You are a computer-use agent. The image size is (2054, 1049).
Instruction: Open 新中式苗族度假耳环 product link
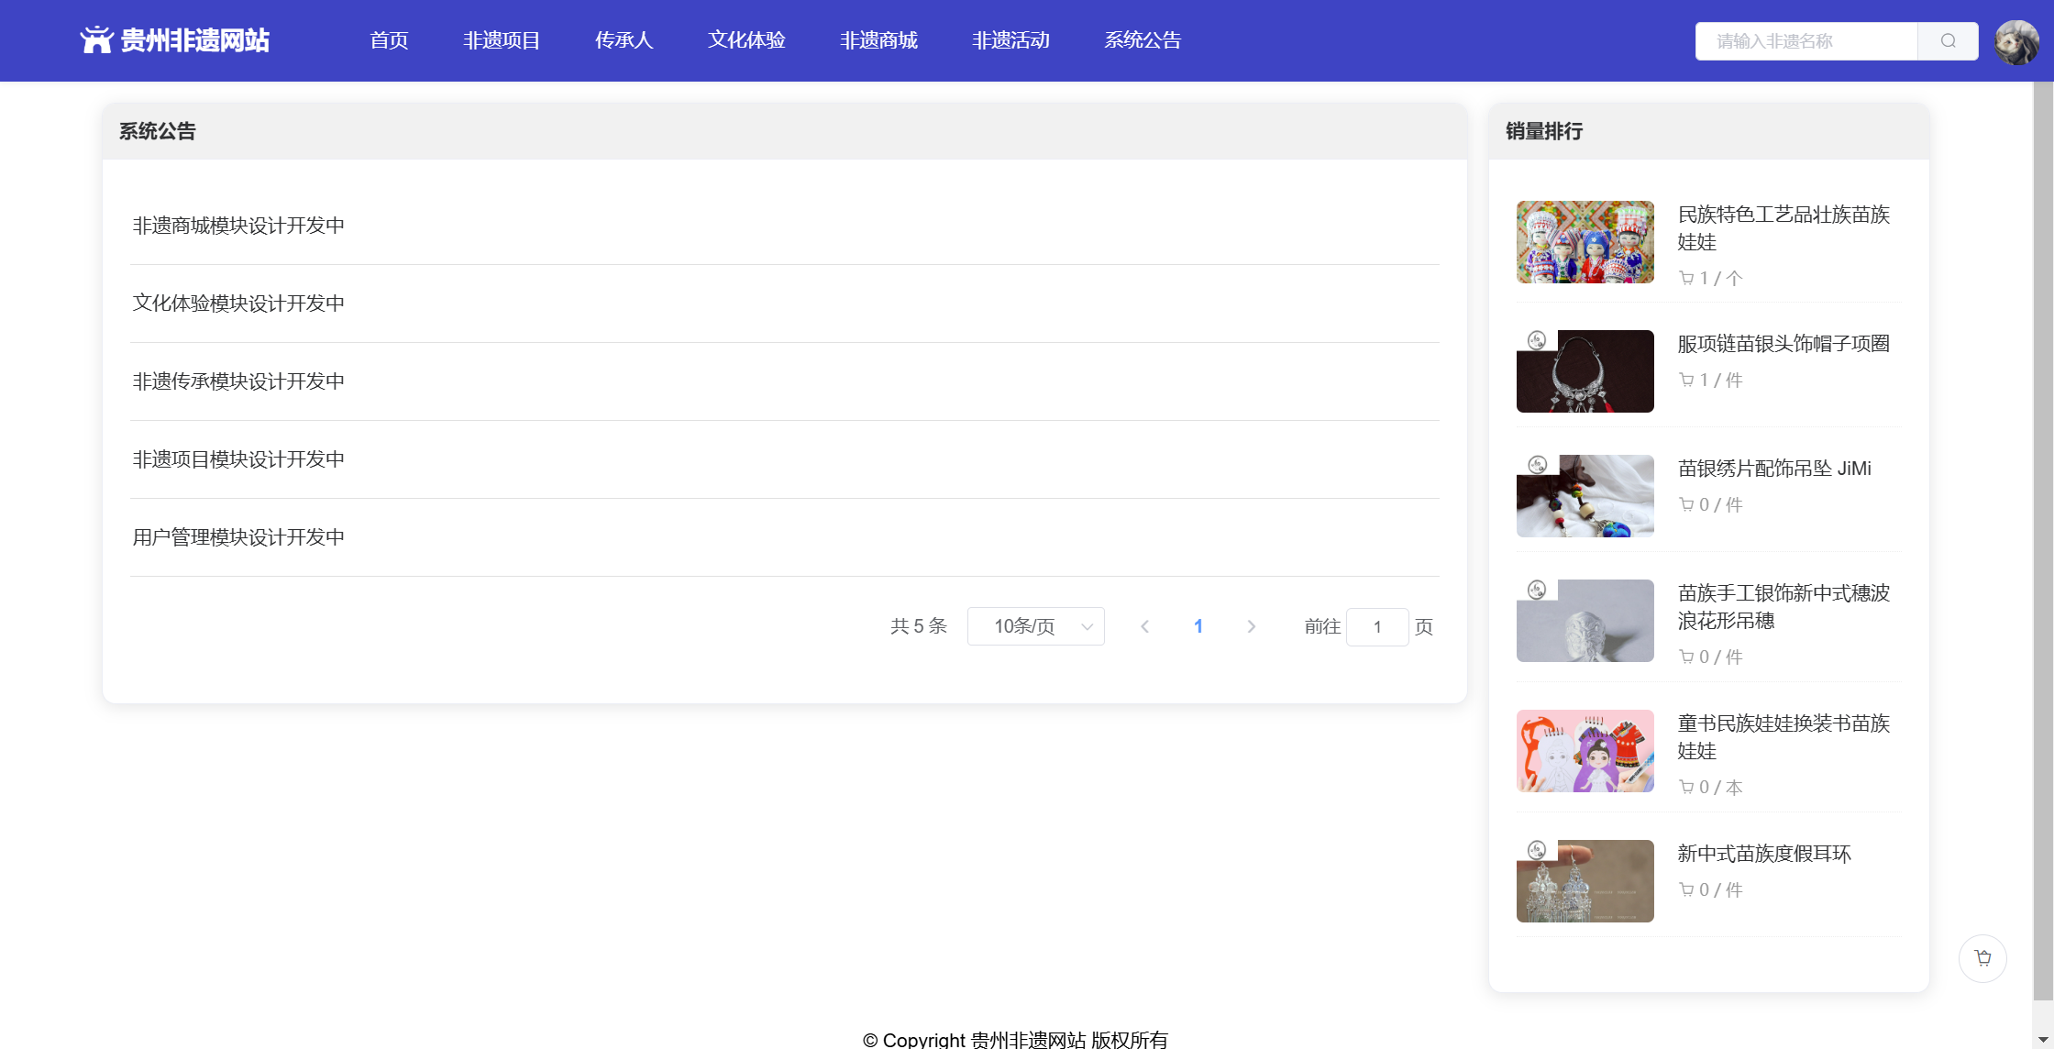click(x=1763, y=854)
